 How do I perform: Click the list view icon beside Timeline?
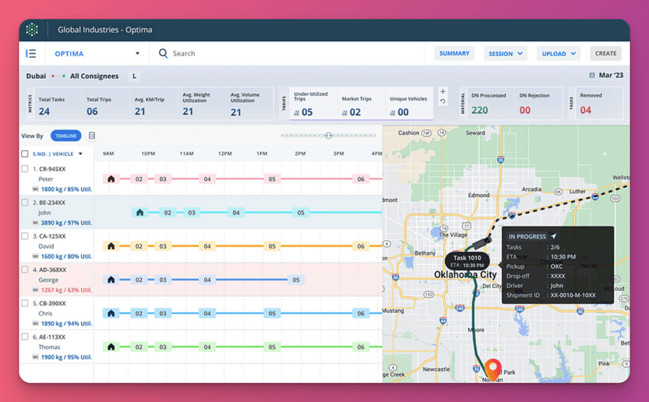click(92, 136)
